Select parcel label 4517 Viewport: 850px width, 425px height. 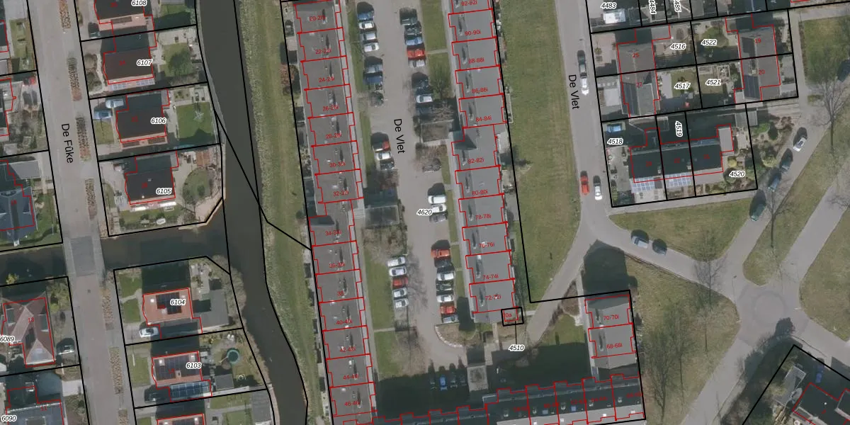[682, 86]
